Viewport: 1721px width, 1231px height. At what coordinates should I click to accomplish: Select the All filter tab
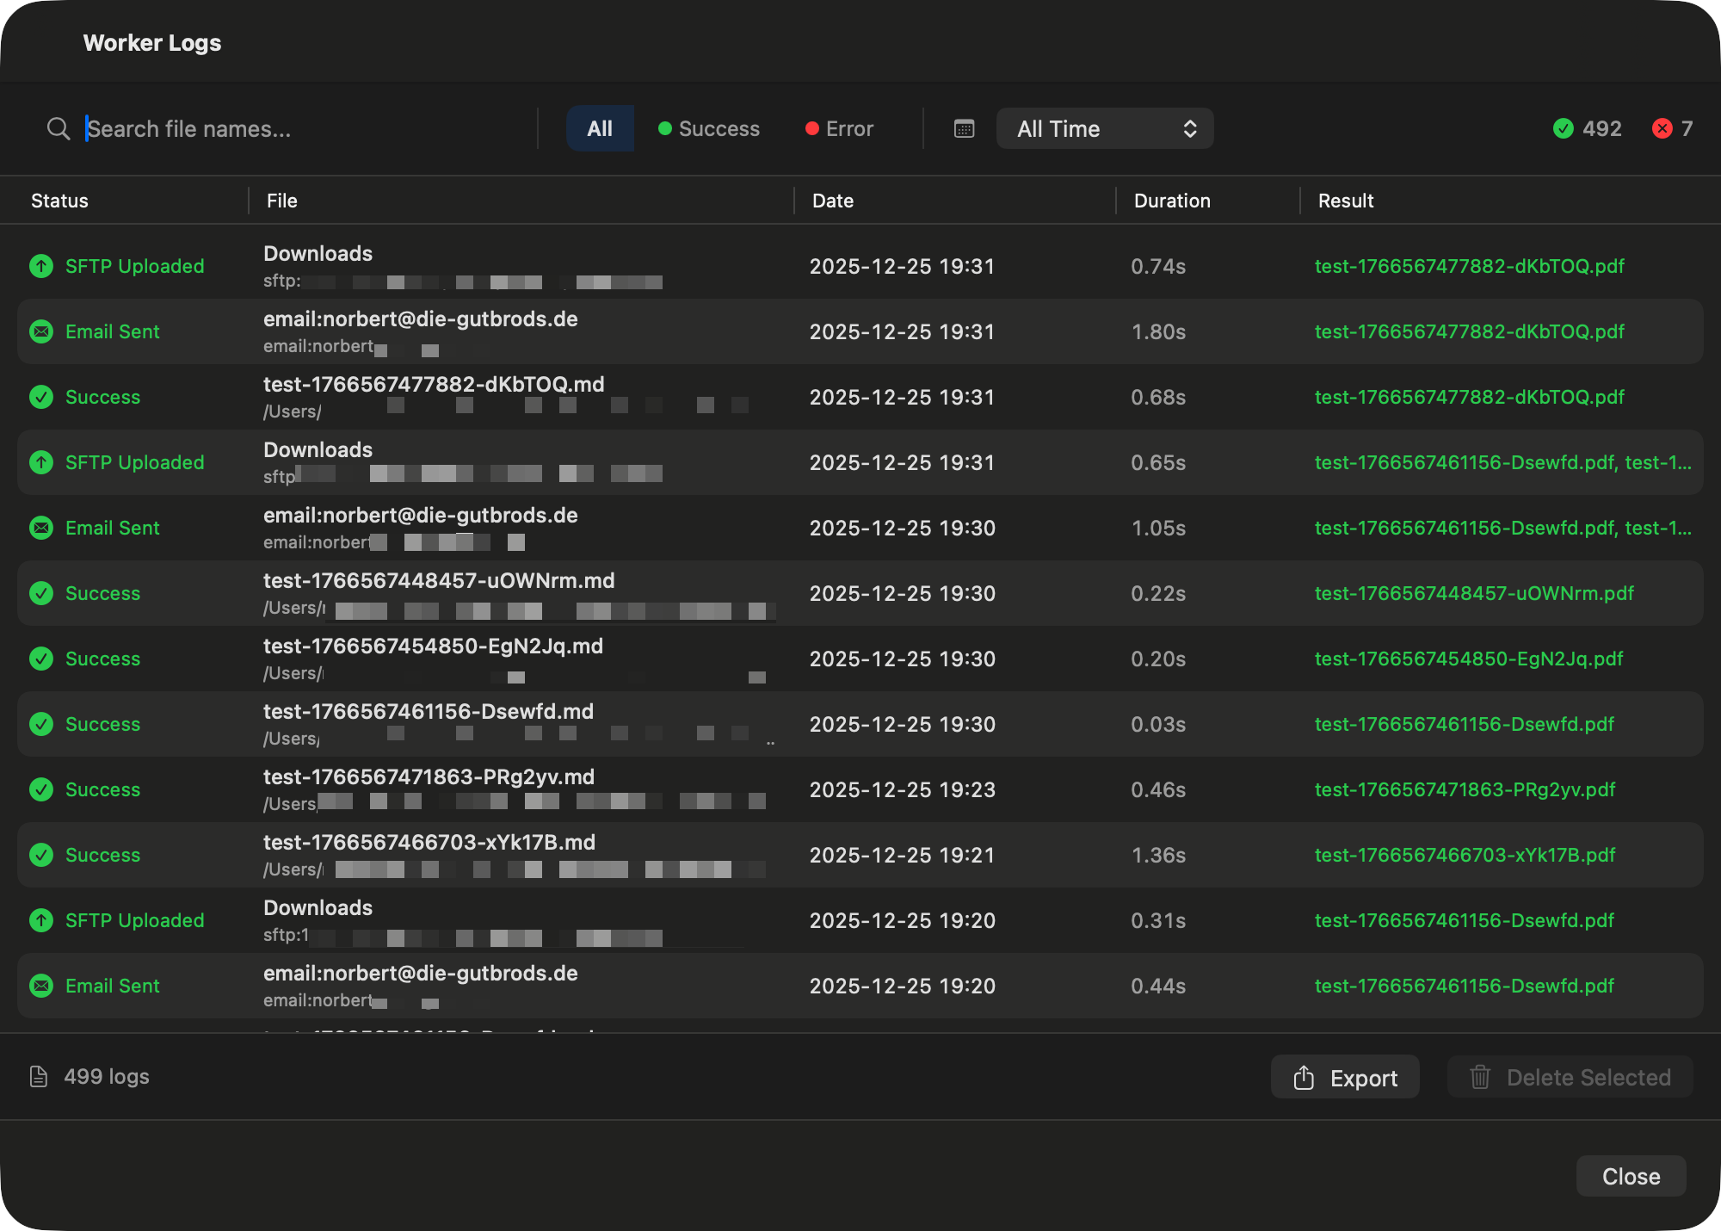coord(600,129)
